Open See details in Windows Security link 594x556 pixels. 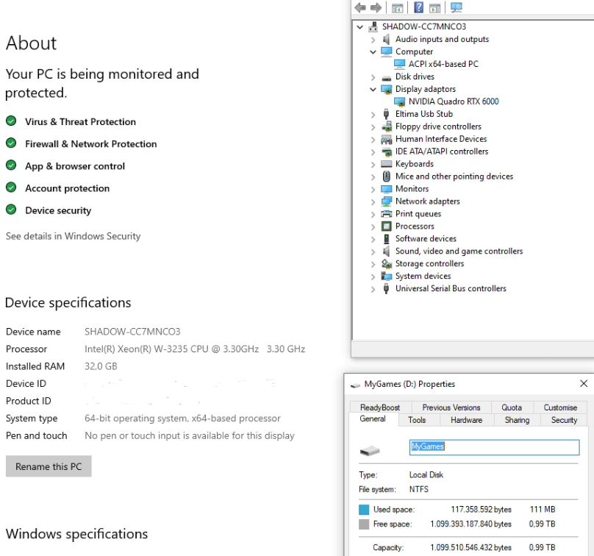73,236
